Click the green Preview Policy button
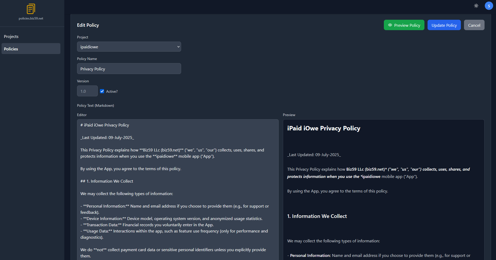This screenshot has height=260, width=496. pyautogui.click(x=404, y=25)
